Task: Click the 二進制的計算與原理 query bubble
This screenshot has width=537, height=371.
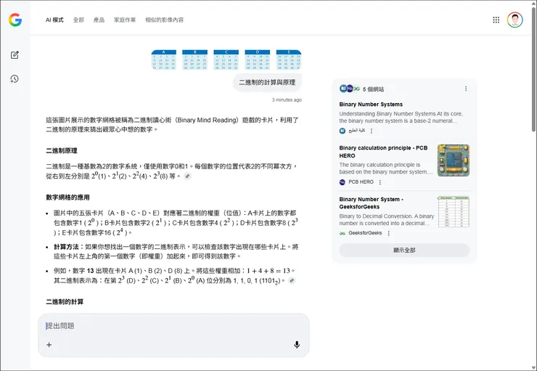Action: click(267, 83)
